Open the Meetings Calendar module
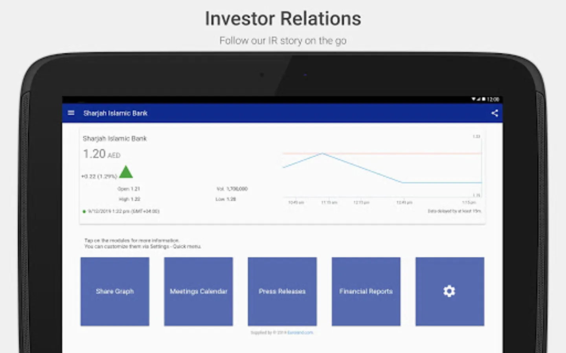Screen dimensions: 566x353 (198, 291)
